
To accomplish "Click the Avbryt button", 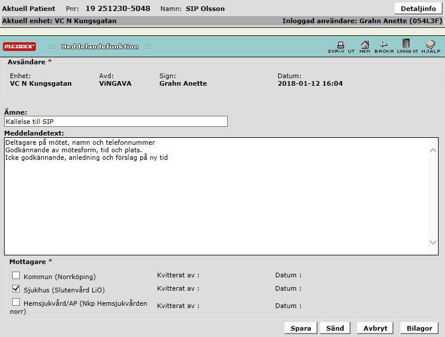I will coord(375,328).
